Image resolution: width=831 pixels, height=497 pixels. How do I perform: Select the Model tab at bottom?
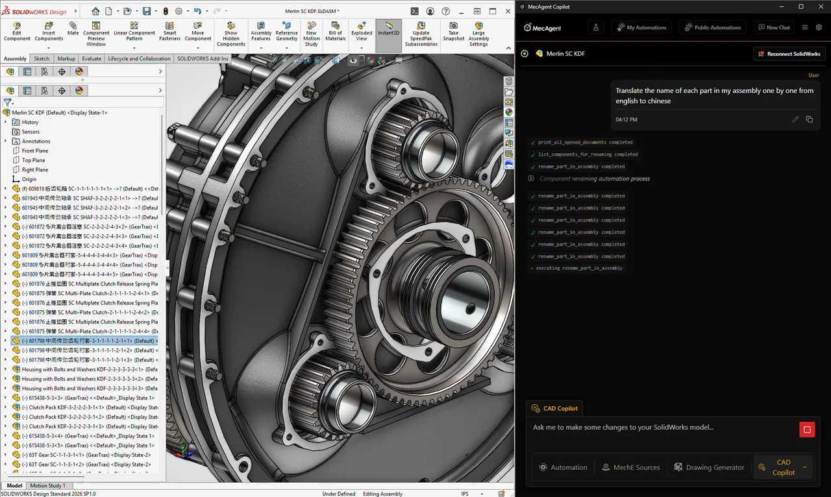[x=14, y=485]
